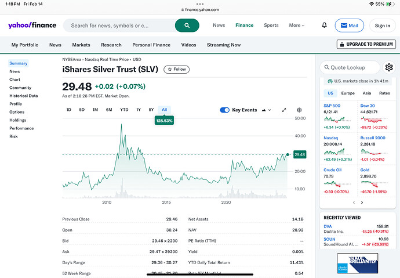Open the Nasdaq quote link
Image resolution: width=400 pixels, height=278 pixels.
[331, 138]
